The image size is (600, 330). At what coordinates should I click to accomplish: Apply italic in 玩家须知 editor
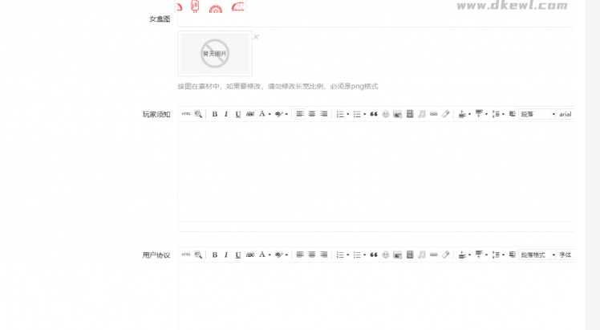(x=226, y=114)
